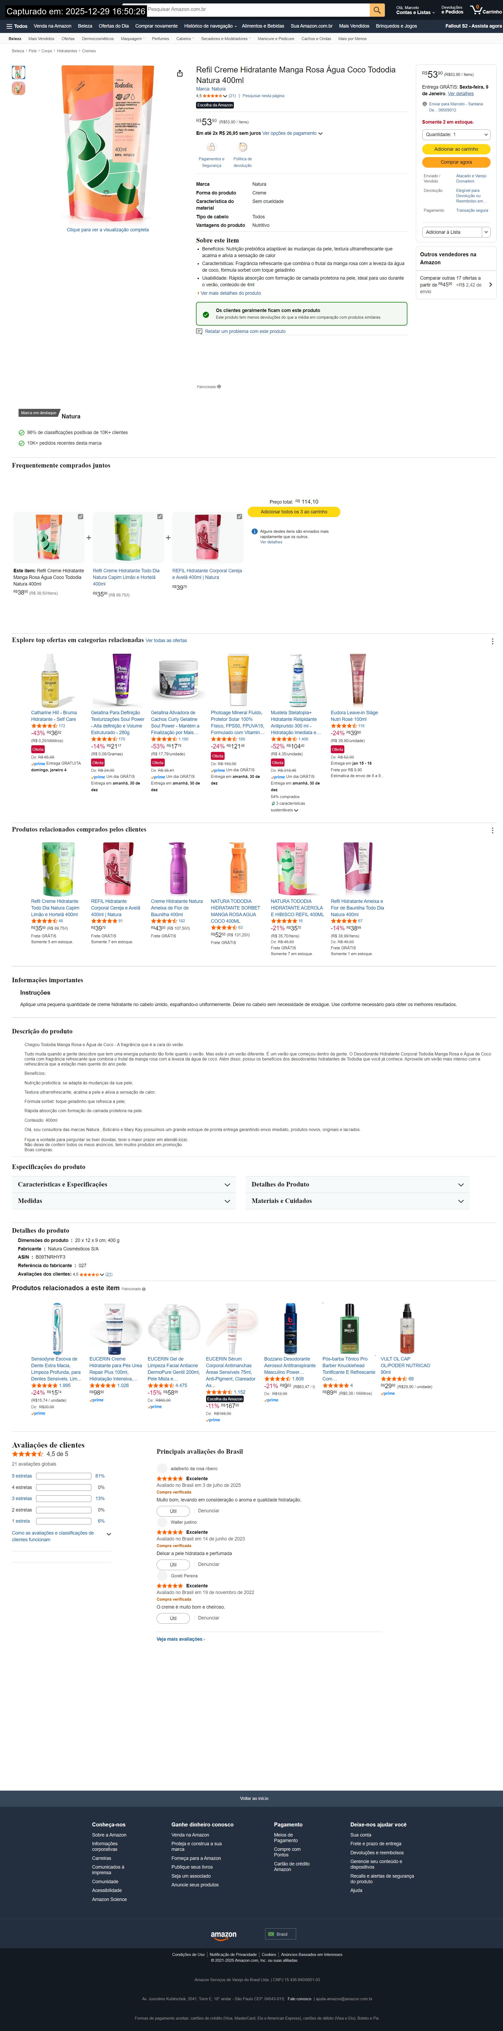
Task: Uncheck the Cereja e Avelã refill checkbox
Action: pyautogui.click(x=239, y=516)
